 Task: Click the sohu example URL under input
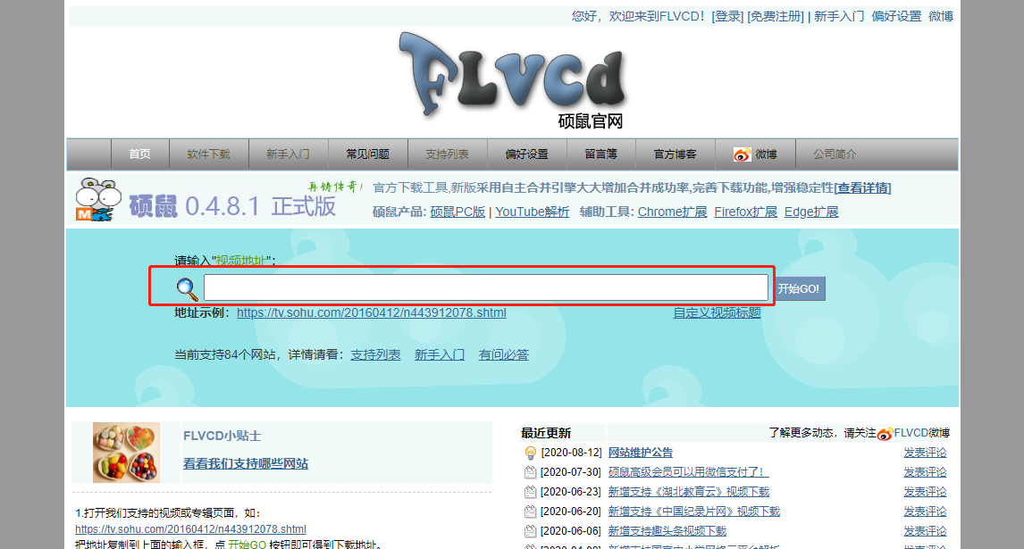click(372, 312)
